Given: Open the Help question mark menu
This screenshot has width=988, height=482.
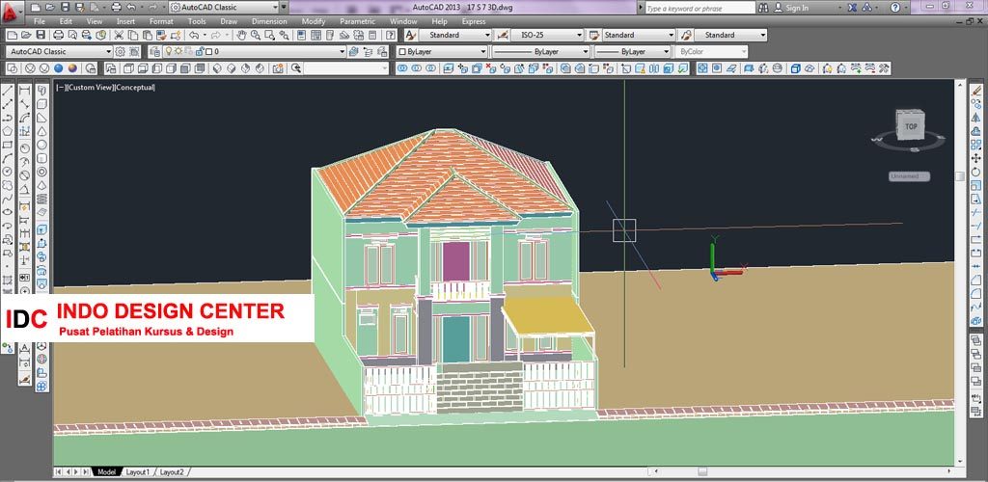Looking at the screenshot, I should [895, 8].
